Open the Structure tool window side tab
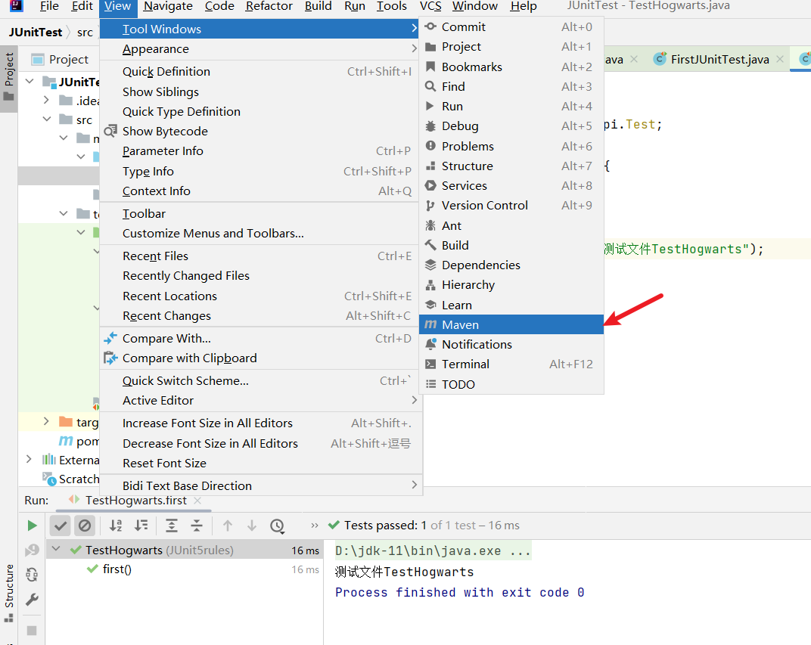This screenshot has width=811, height=645. (x=9, y=587)
